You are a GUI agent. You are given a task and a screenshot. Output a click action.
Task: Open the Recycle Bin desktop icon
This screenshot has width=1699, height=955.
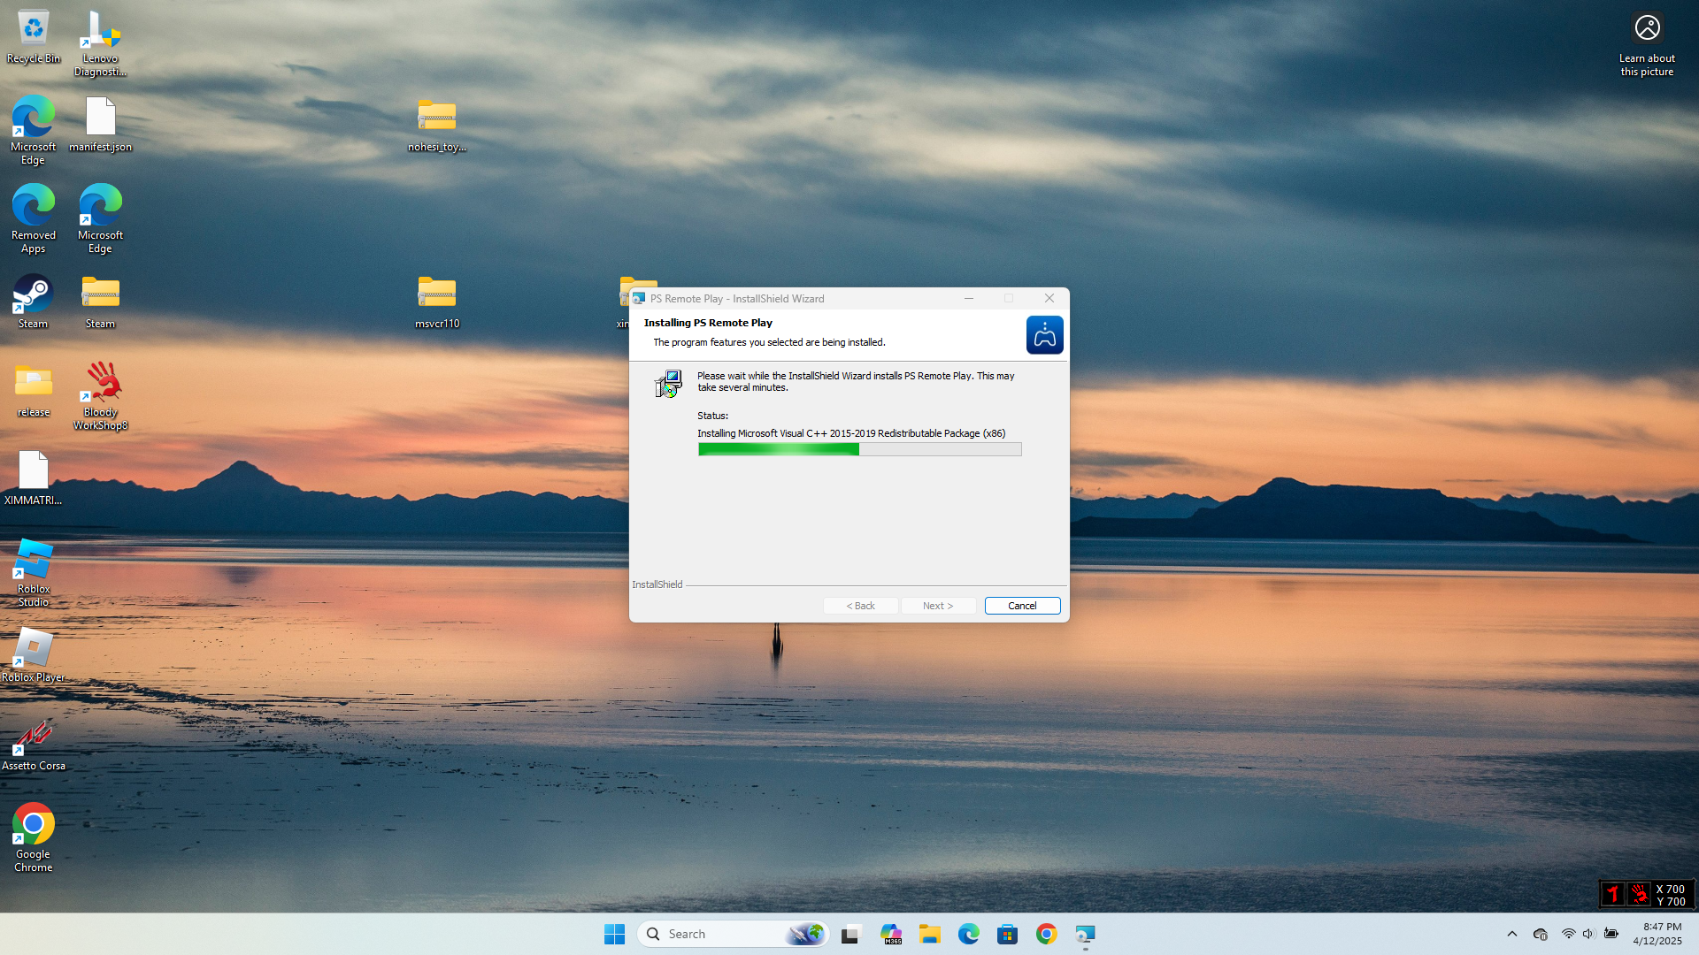[x=34, y=37]
